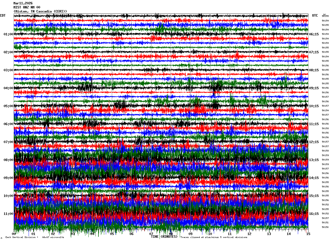The width and height of the screenshot is (330, 241).
Task: Click minute tick label 10 on the axis
Action: tap(210, 234)
